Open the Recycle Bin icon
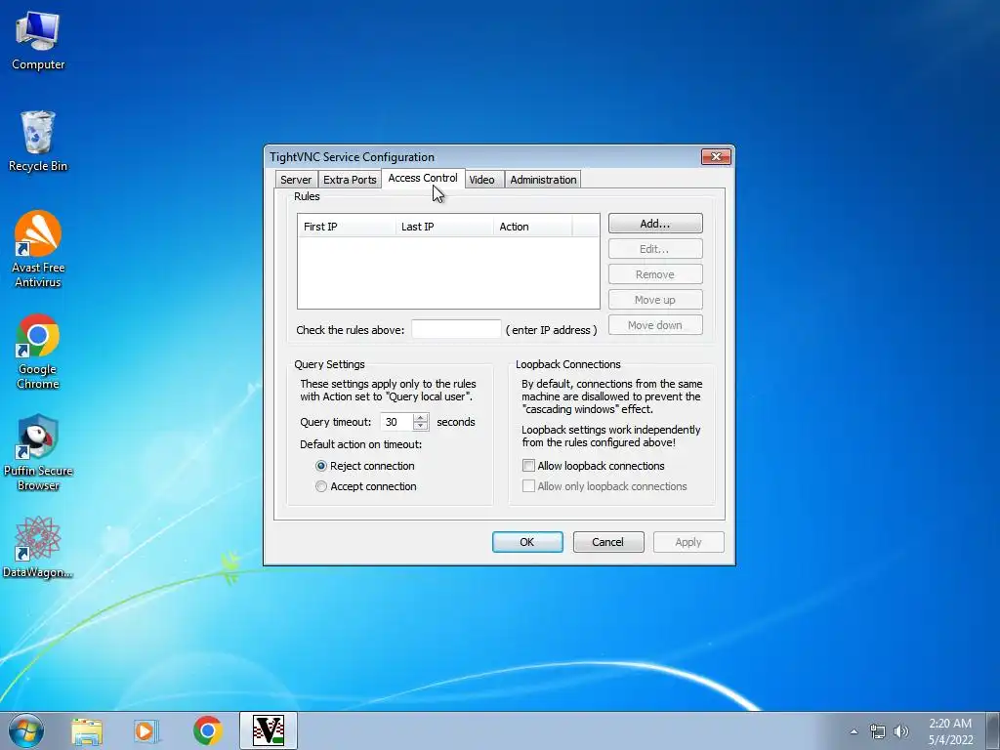Screen dimensions: 1000x750 pos(38,142)
